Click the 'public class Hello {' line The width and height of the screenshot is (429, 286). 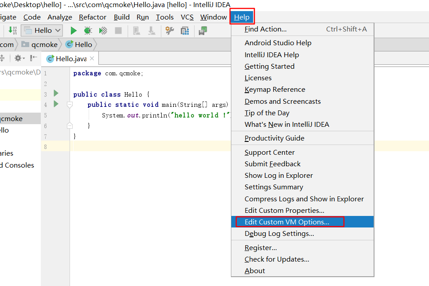tap(111, 94)
